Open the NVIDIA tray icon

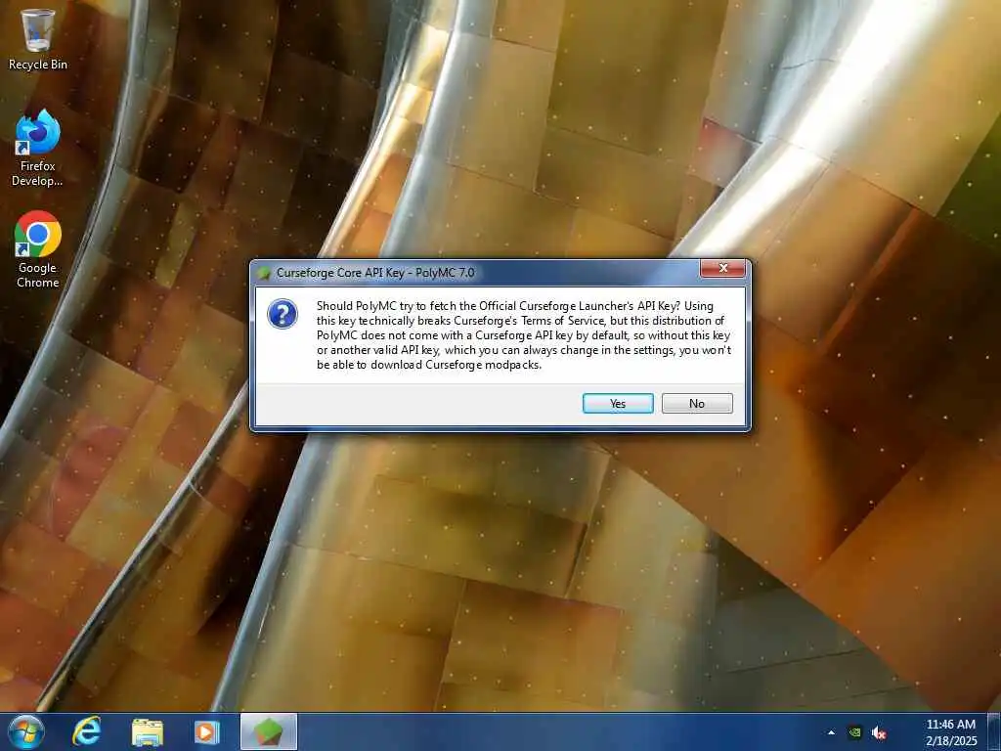854,732
